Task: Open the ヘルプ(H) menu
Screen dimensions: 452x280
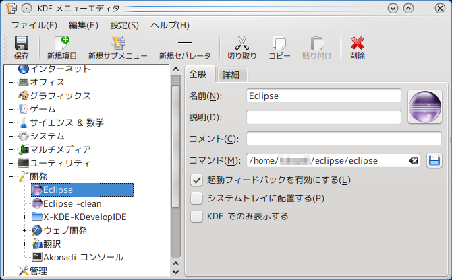Action: [170, 26]
